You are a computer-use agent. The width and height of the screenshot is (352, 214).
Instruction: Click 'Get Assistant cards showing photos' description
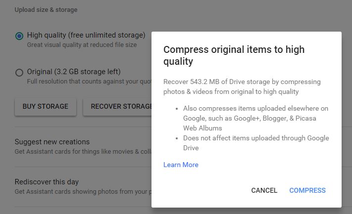pos(83,192)
